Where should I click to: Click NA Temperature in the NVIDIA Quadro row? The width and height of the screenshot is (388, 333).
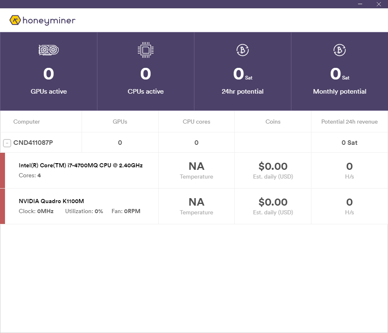pyautogui.click(x=196, y=206)
